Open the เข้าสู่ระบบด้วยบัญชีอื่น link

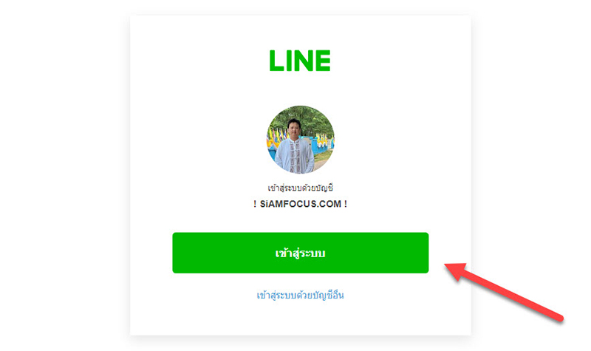301,295
